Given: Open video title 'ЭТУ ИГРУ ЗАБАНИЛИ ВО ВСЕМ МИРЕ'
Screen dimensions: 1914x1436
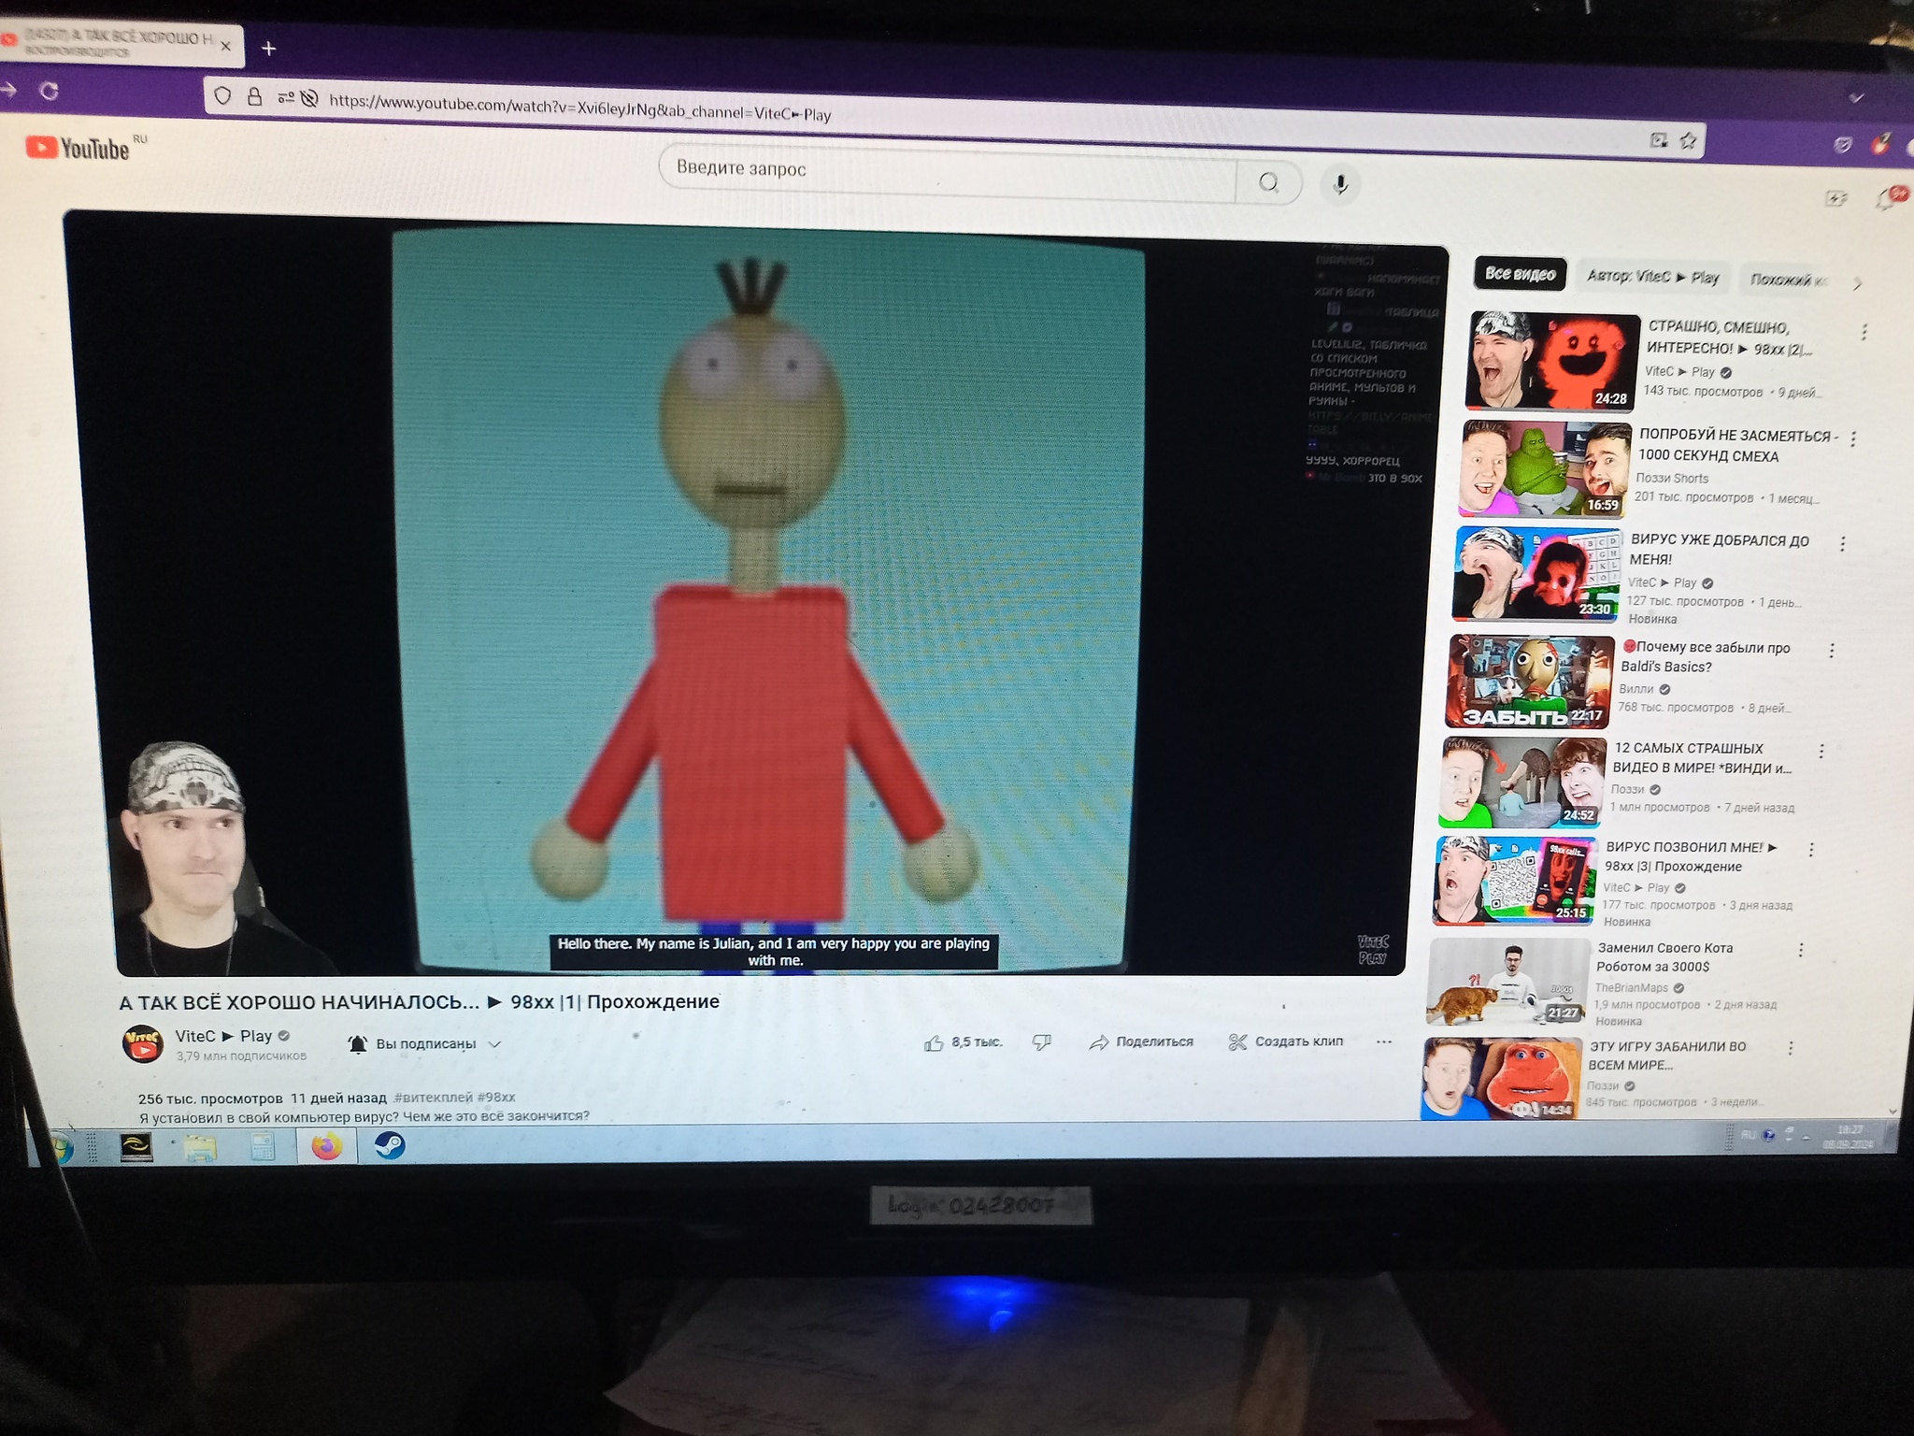Looking at the screenshot, I should pyautogui.click(x=1666, y=1055).
